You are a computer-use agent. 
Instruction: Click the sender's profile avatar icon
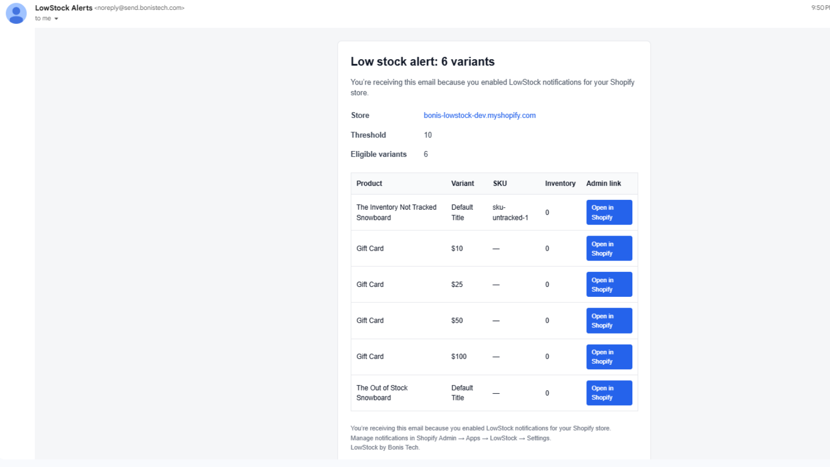16,13
